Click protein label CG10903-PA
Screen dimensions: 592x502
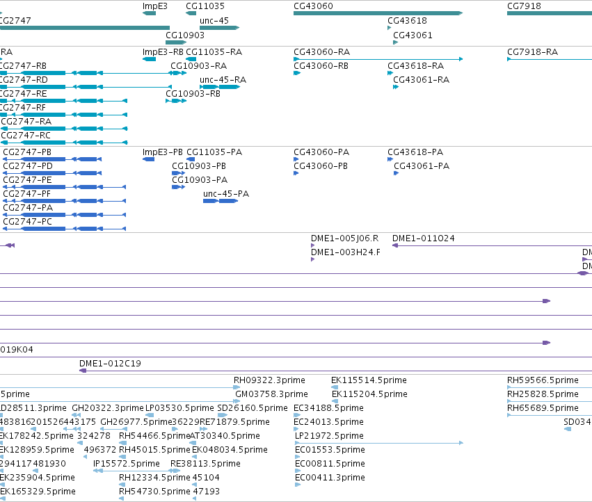[200, 180]
